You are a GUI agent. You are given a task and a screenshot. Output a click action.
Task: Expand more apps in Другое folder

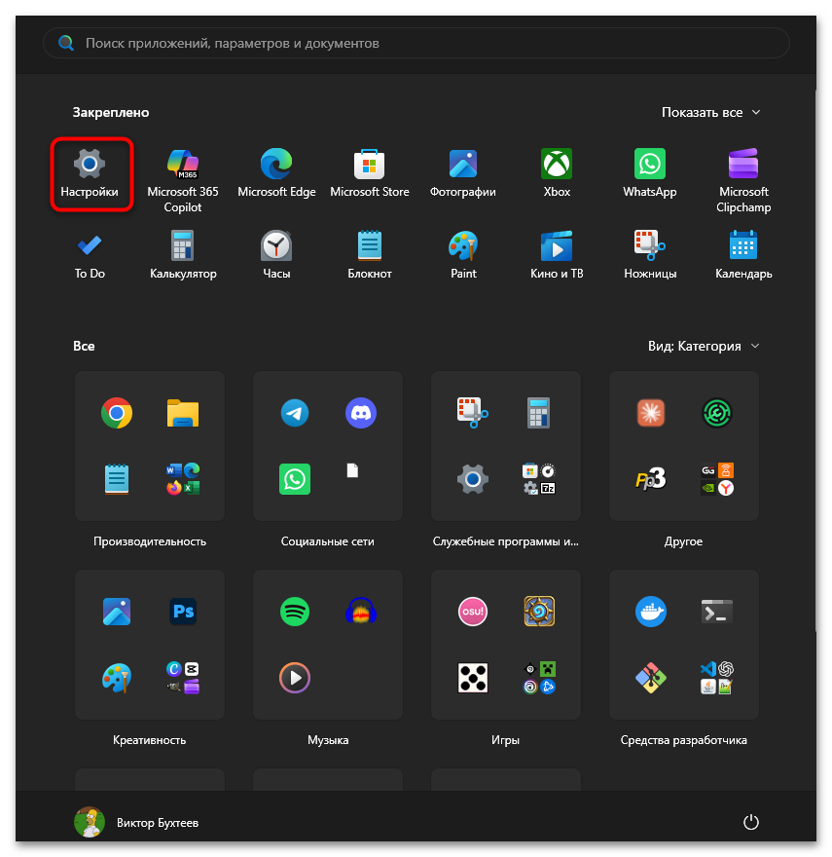point(717,479)
